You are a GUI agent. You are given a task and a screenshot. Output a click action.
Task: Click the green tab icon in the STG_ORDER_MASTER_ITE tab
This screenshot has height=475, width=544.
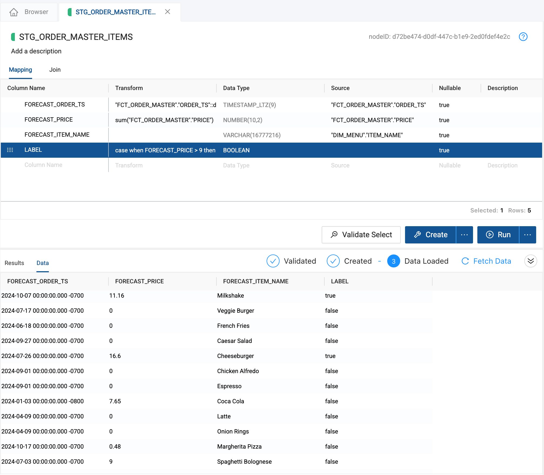click(x=70, y=12)
